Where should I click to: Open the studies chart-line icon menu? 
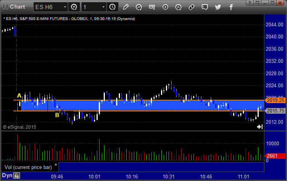point(139,7)
